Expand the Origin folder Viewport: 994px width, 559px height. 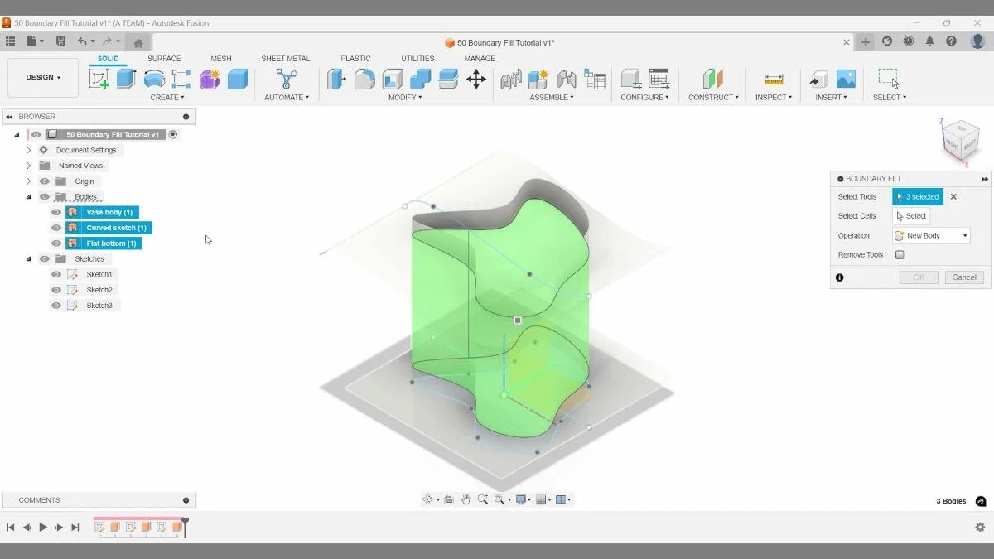click(28, 181)
